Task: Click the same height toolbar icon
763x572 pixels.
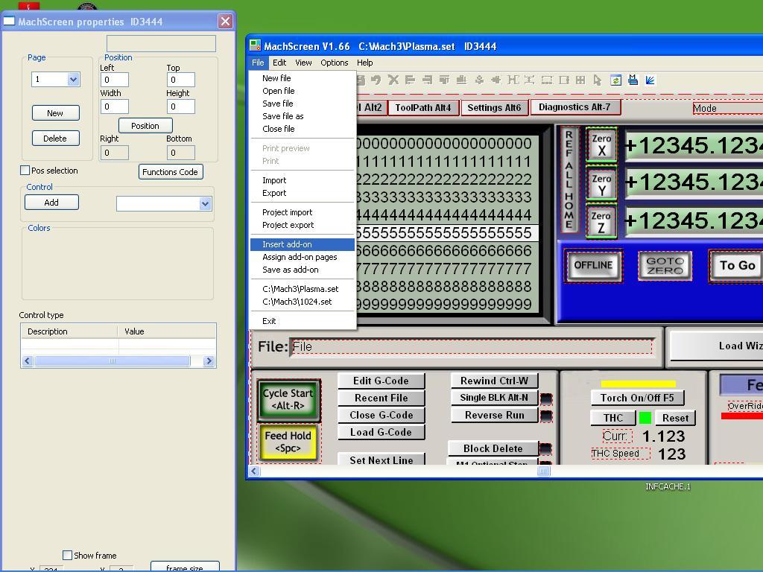Action: pyautogui.click(x=564, y=80)
